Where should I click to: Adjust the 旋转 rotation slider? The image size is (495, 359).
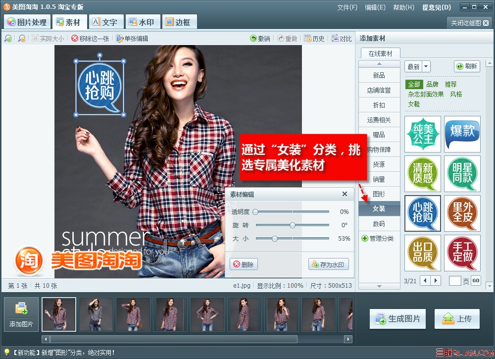(293, 225)
